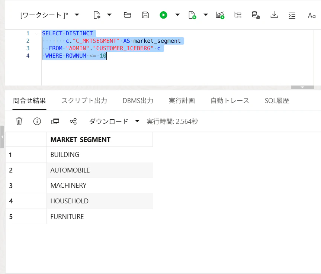
Task: Click the Aa font case icon
Action: click(312, 15)
